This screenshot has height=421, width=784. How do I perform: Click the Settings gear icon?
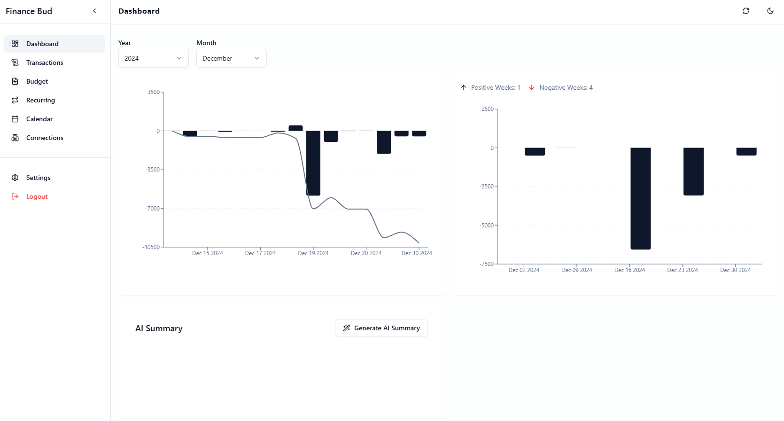15,178
